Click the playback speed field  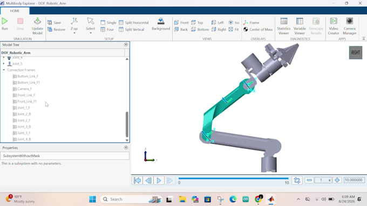323,180
